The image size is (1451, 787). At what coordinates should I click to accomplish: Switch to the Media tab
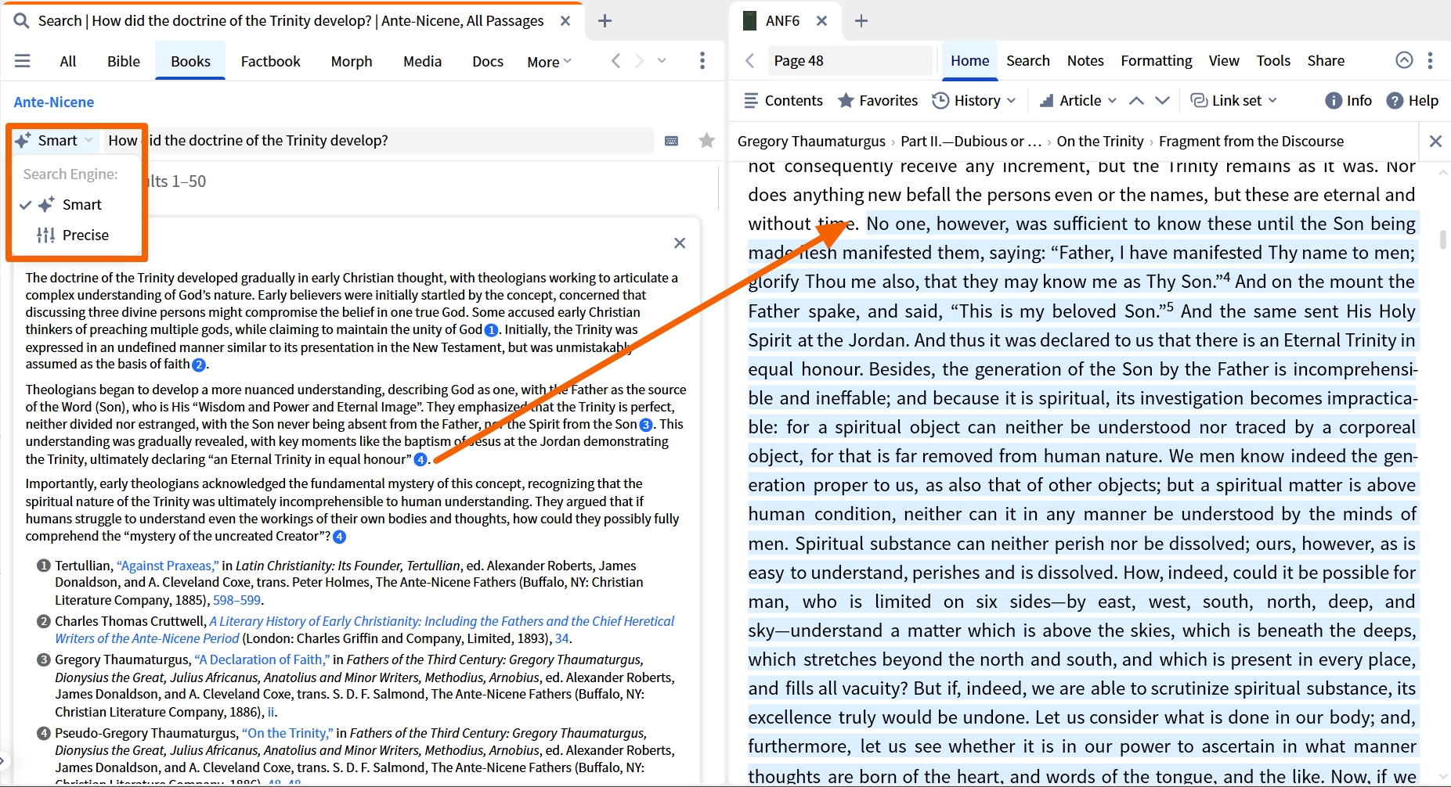click(x=423, y=61)
